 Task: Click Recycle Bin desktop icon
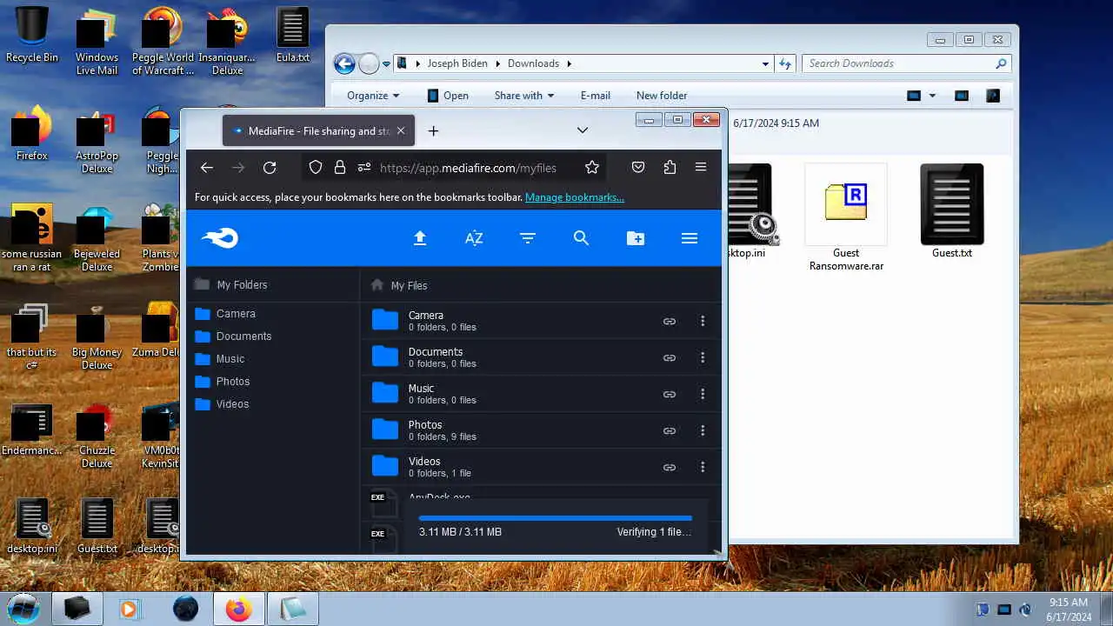pyautogui.click(x=32, y=35)
